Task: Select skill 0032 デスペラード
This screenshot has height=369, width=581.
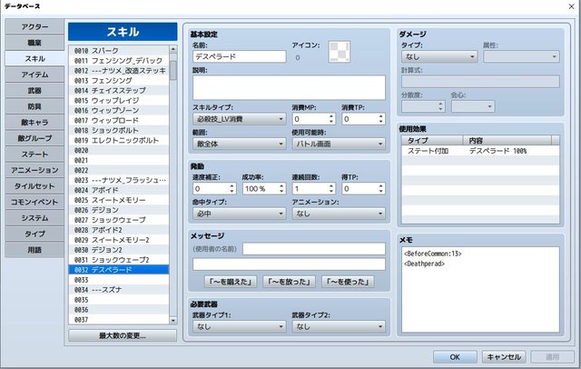Action: coord(119,270)
